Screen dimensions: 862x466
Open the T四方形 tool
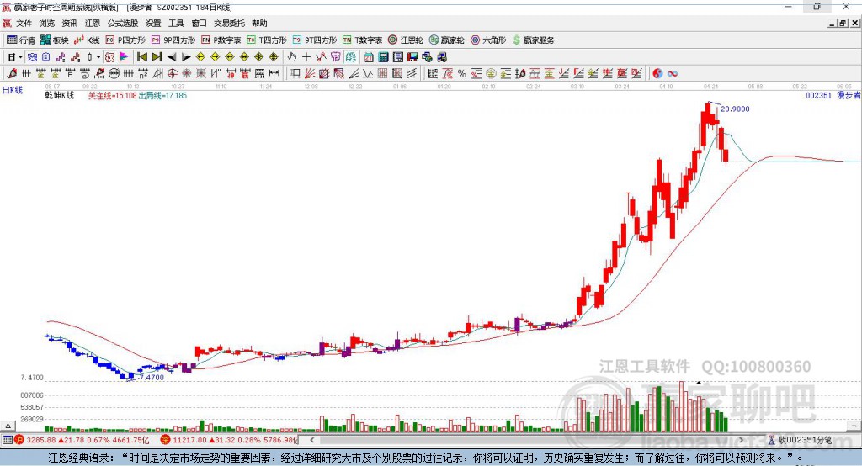tap(267, 40)
